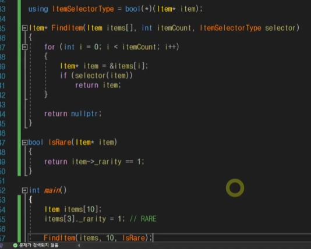Click the horizontal scrollbar left arrow

(79, 246)
